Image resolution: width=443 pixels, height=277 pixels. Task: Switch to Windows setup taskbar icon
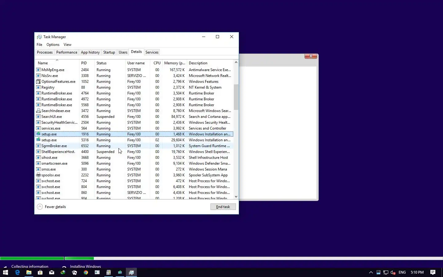[x=120, y=272]
